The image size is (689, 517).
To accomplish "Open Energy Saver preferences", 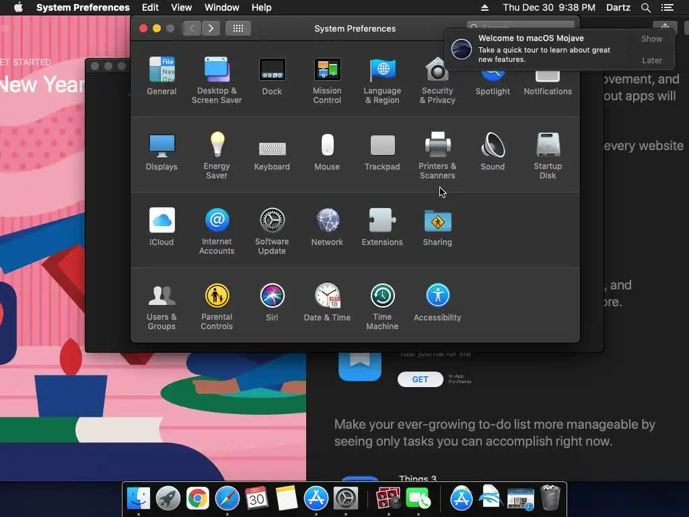I will tap(217, 156).
